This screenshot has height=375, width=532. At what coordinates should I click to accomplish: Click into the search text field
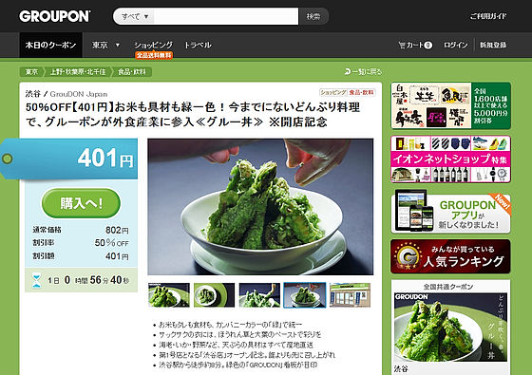[226, 16]
